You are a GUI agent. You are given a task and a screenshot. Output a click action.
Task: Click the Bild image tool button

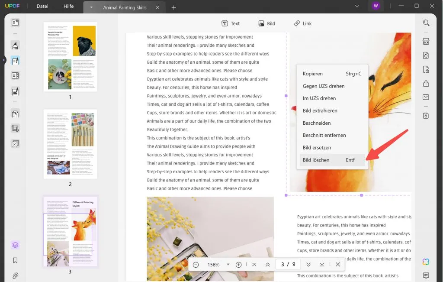pyautogui.click(x=266, y=23)
